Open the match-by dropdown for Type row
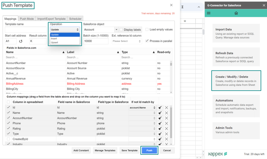 click(143, 134)
